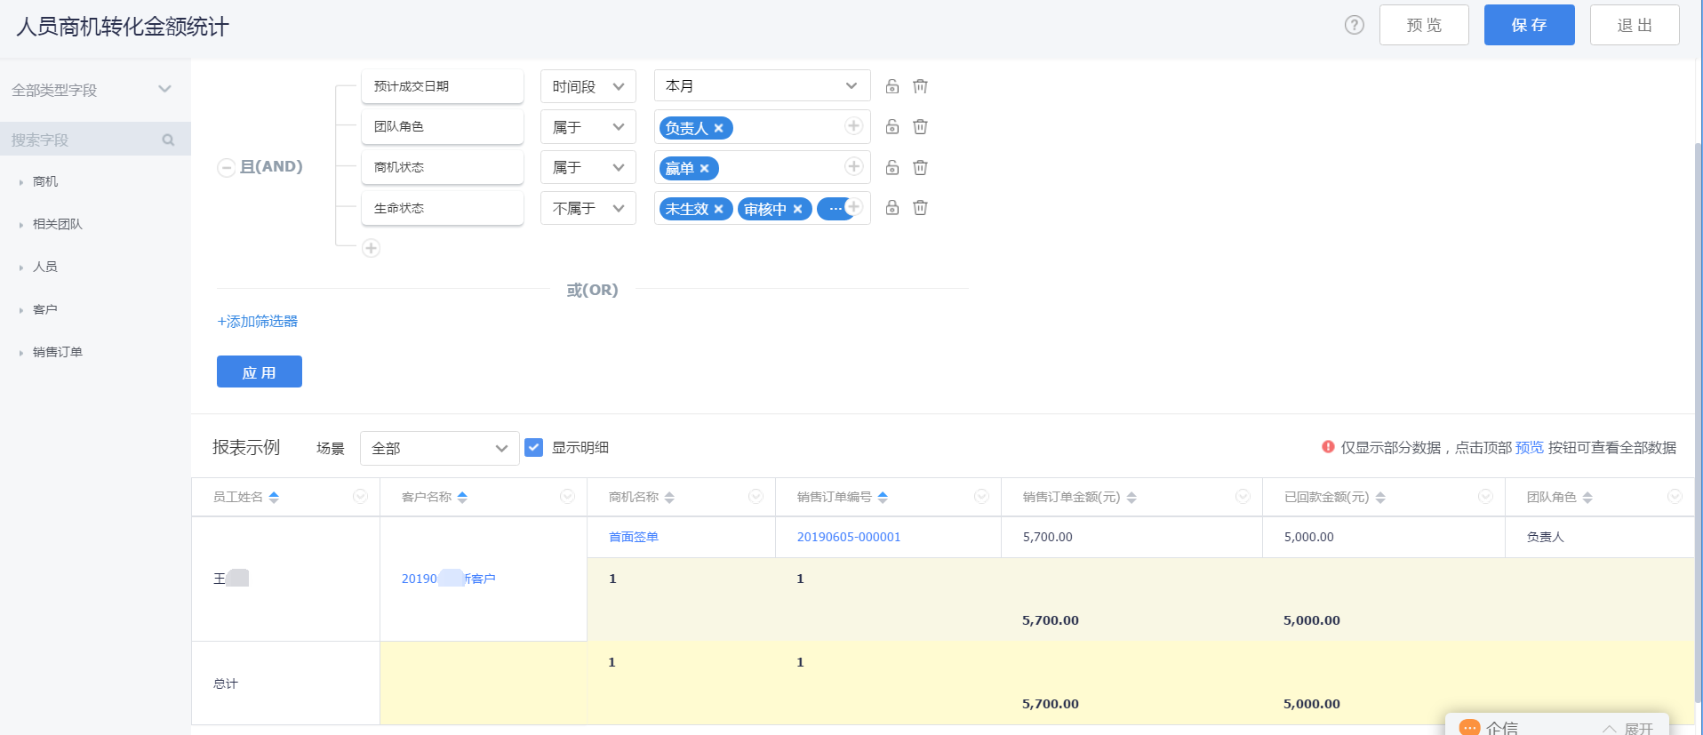Add a value to 团队角色 filter
This screenshot has height=735, width=1703.
(x=854, y=126)
